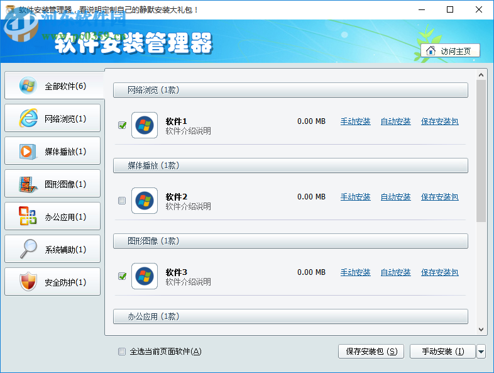Click 手动安装 link for 软件1
This screenshot has height=373, width=494.
(355, 121)
